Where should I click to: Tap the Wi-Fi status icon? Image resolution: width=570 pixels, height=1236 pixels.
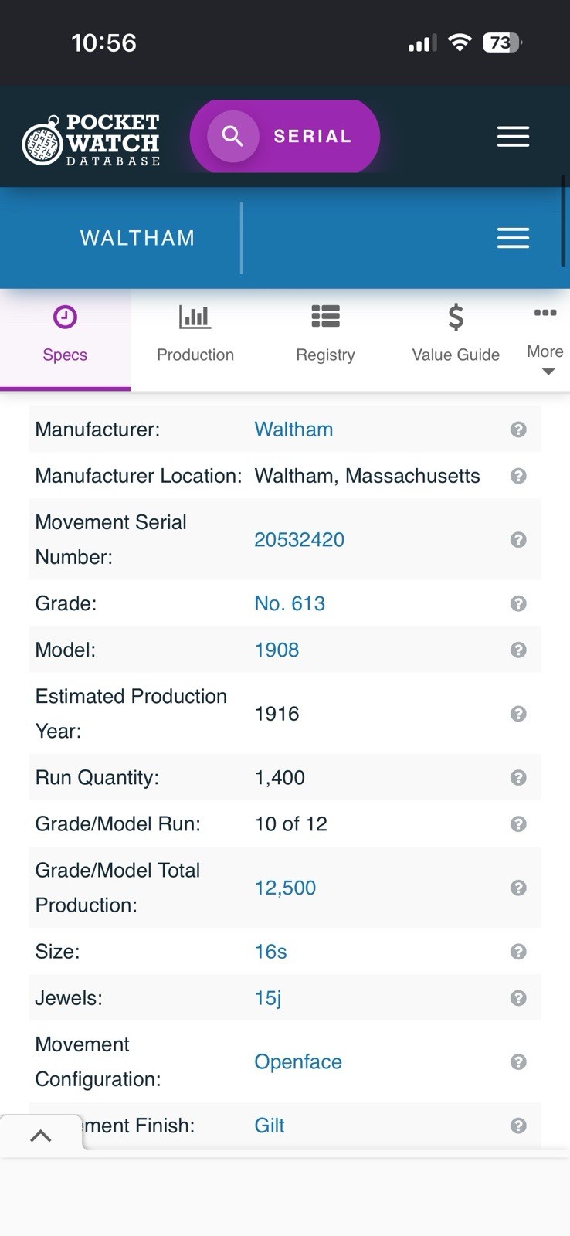tap(460, 42)
